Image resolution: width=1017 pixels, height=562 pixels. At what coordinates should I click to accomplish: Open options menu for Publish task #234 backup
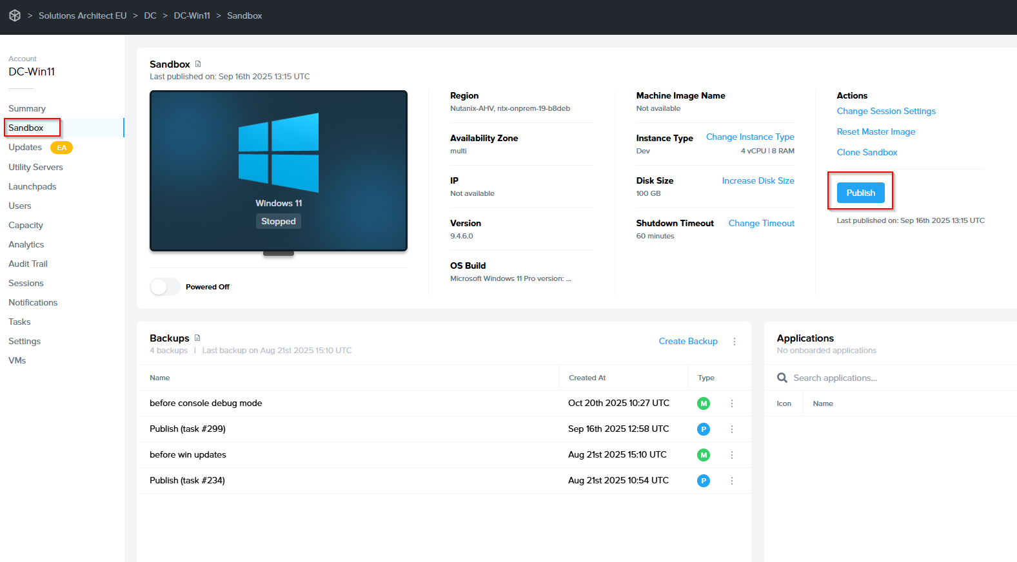pyautogui.click(x=731, y=481)
